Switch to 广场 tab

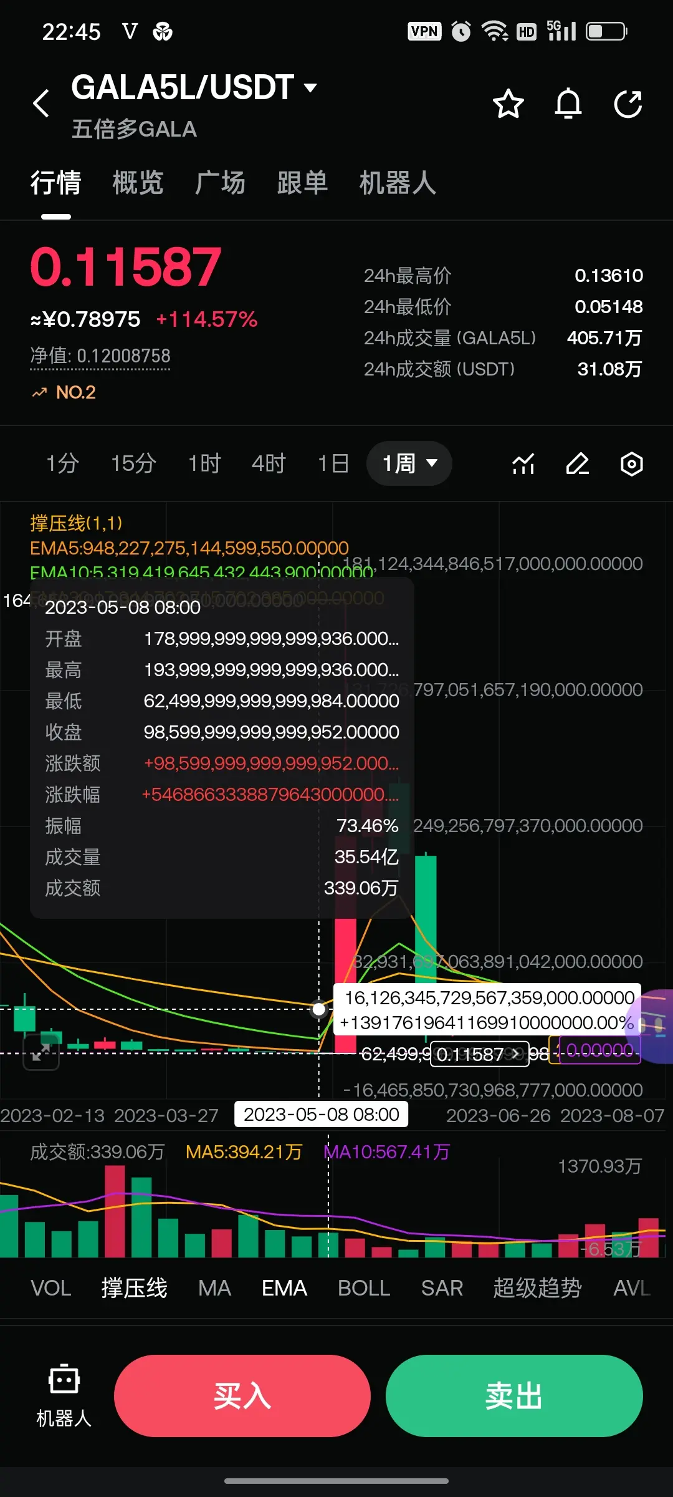(x=220, y=183)
